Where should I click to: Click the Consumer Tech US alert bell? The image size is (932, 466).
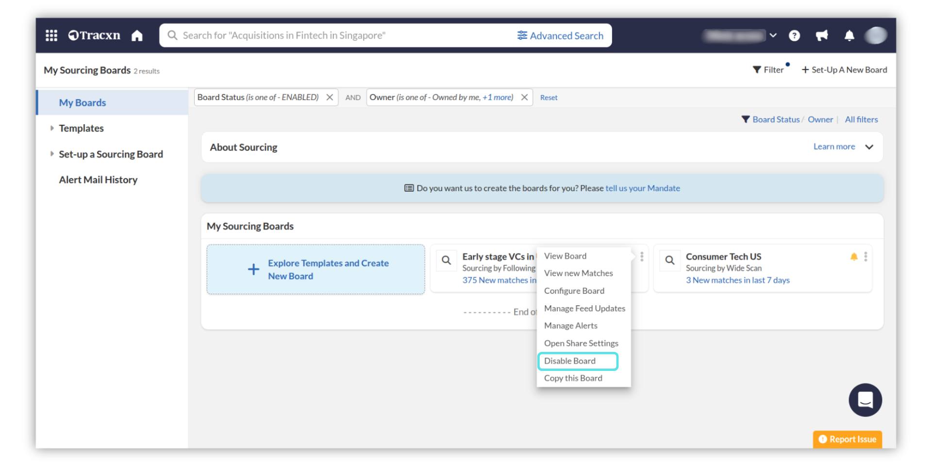(x=854, y=257)
